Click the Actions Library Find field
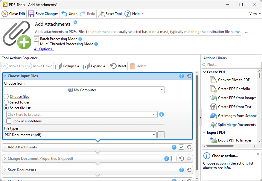Viewport: 262px width, 181px height. pyautogui.click(x=231, y=65)
